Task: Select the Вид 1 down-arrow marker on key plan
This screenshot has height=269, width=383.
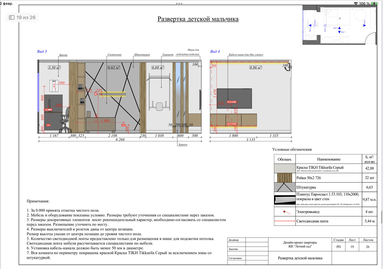Action: coord(339,32)
